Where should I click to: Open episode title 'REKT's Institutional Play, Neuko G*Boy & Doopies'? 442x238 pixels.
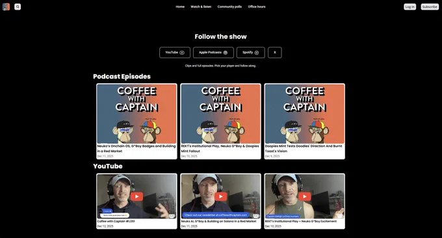tap(220, 149)
